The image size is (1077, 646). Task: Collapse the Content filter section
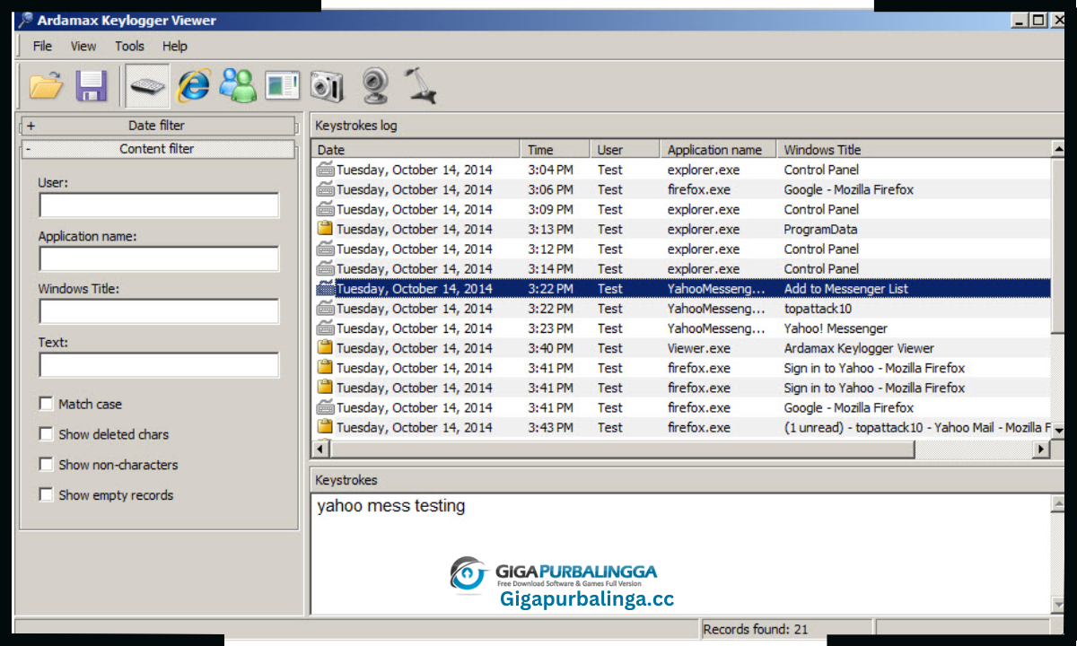[157, 150]
